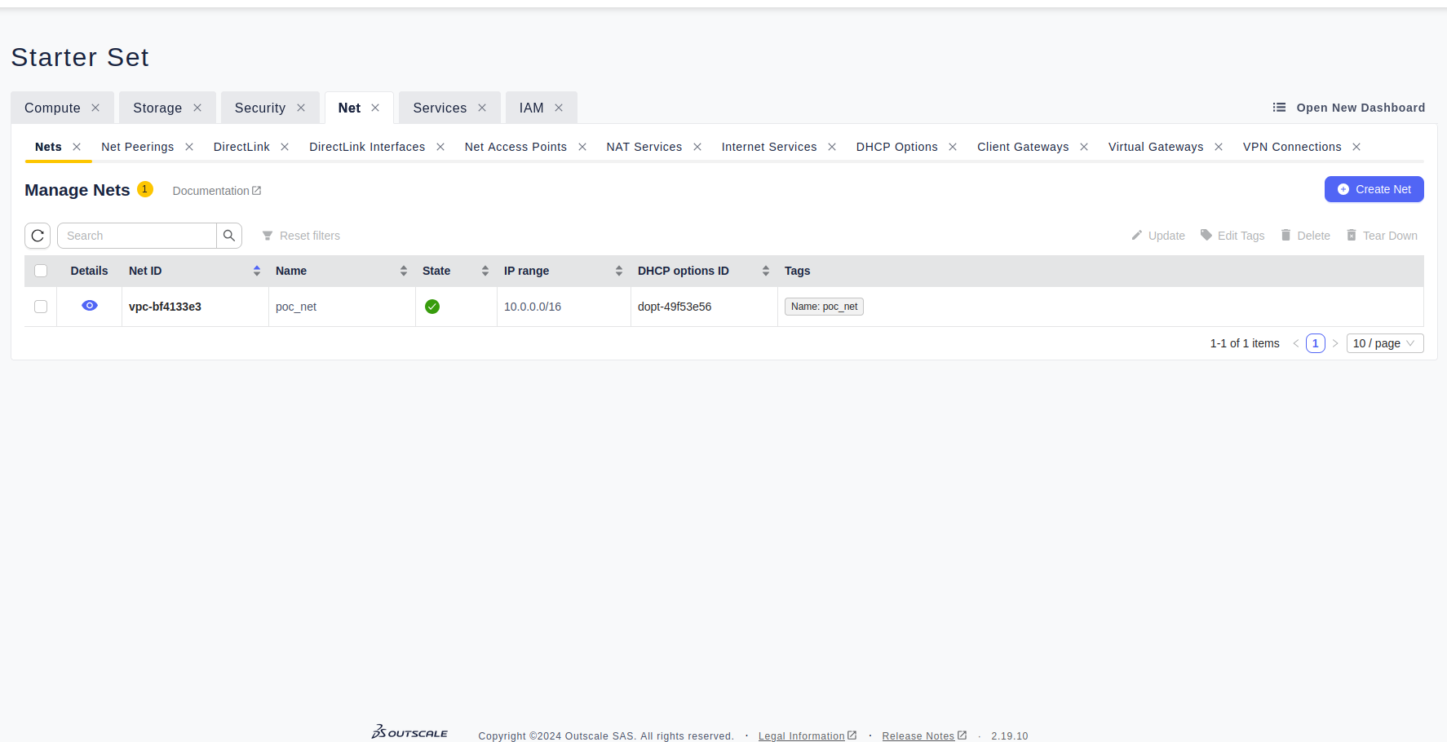Click the refresh icon beside Search

(38, 236)
